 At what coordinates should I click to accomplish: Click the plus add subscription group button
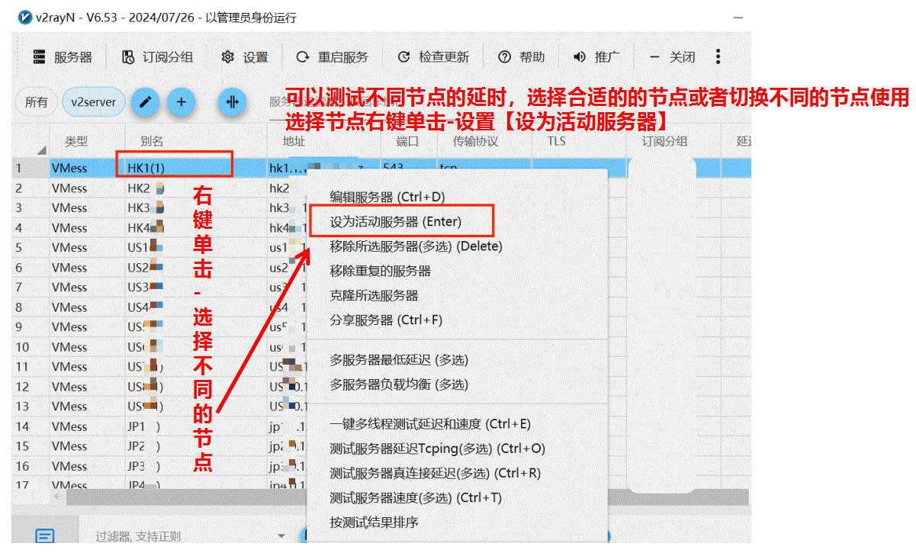(x=181, y=101)
